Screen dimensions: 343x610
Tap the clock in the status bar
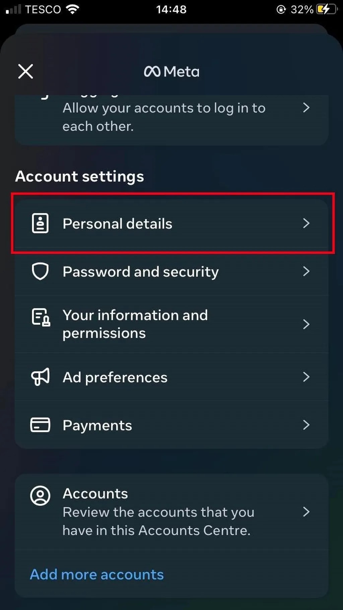[171, 9]
